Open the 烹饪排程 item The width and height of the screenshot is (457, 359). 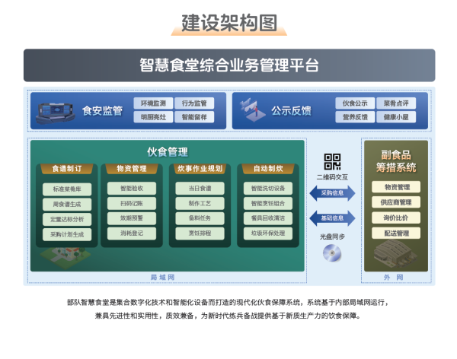[200, 234]
